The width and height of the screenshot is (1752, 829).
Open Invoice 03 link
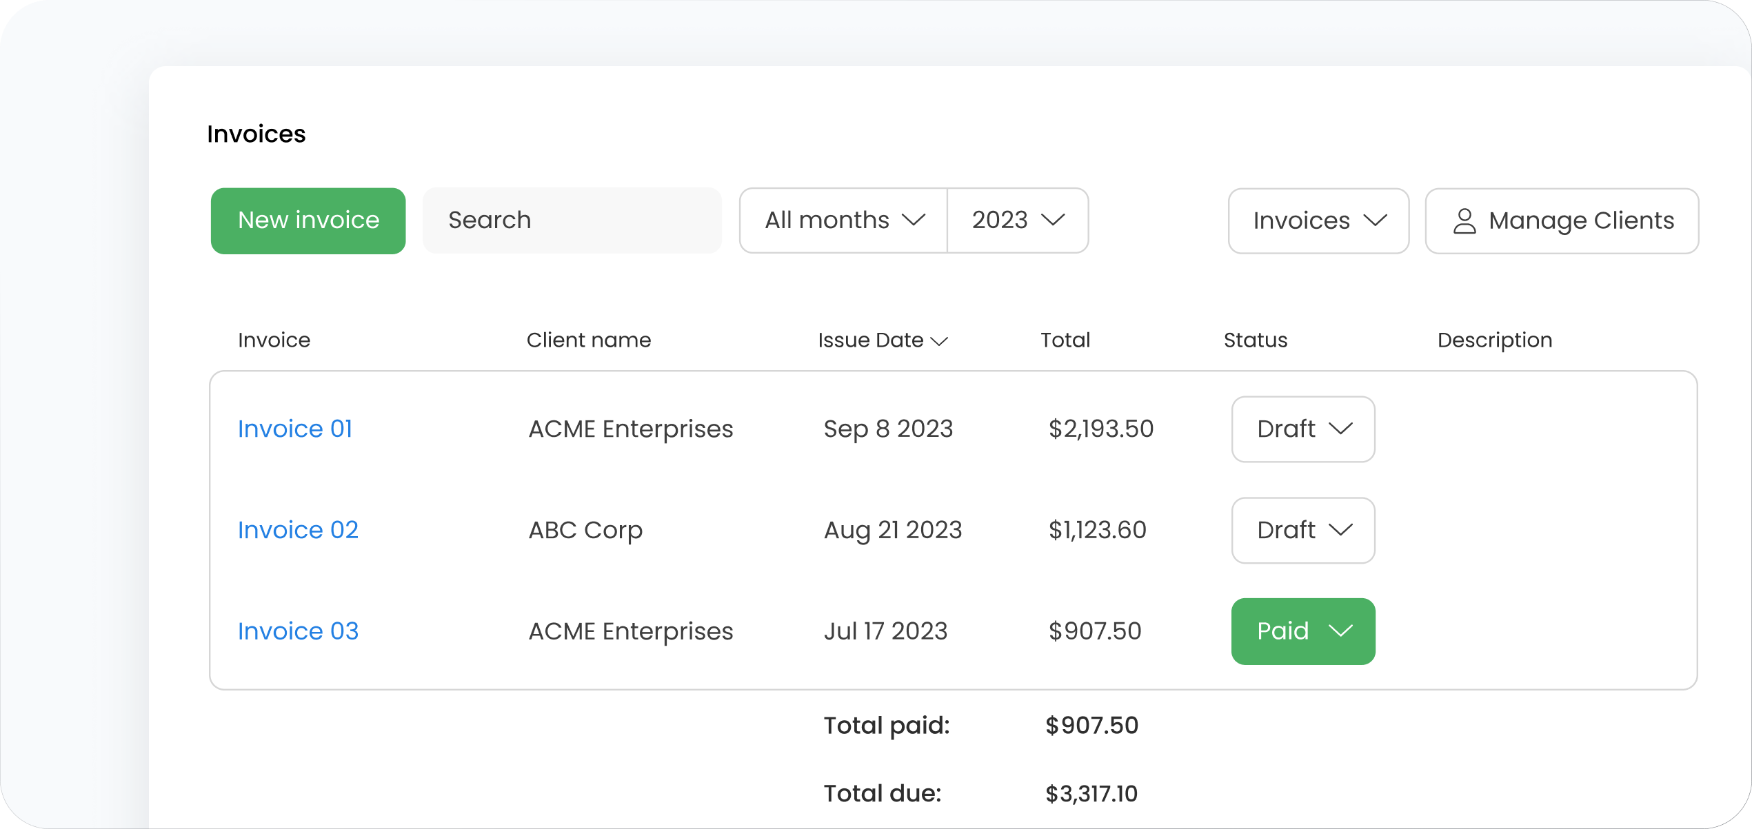[298, 631]
